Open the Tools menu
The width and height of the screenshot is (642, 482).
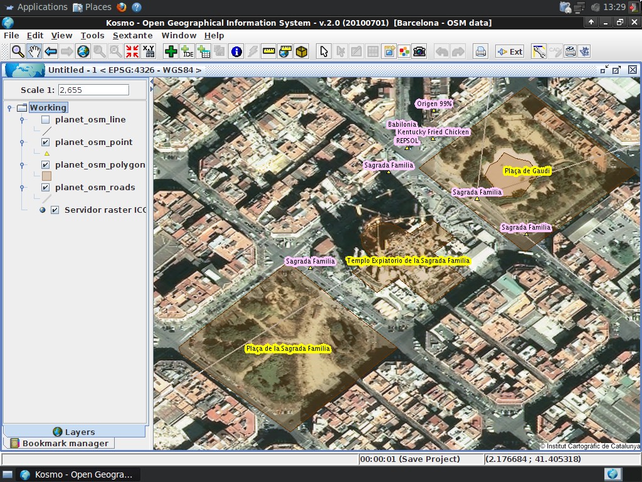pos(92,36)
